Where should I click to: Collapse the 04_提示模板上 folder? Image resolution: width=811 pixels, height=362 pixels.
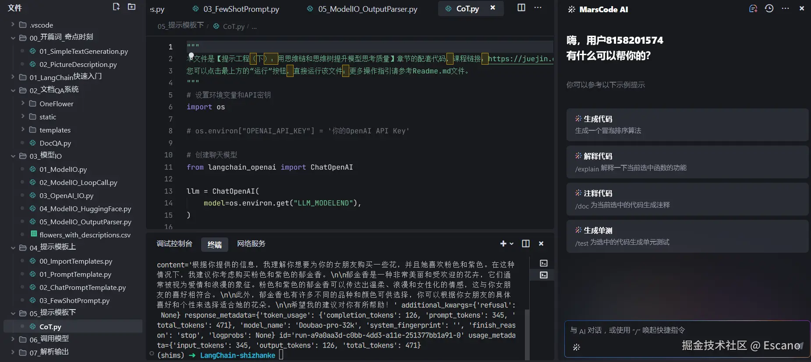coord(13,248)
